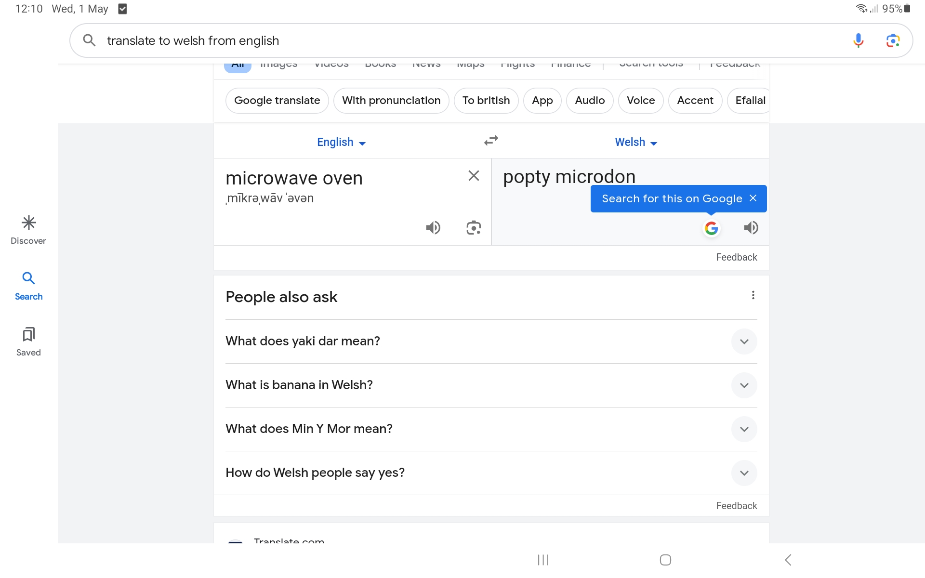Dismiss the Search for this tooltip

(x=753, y=198)
